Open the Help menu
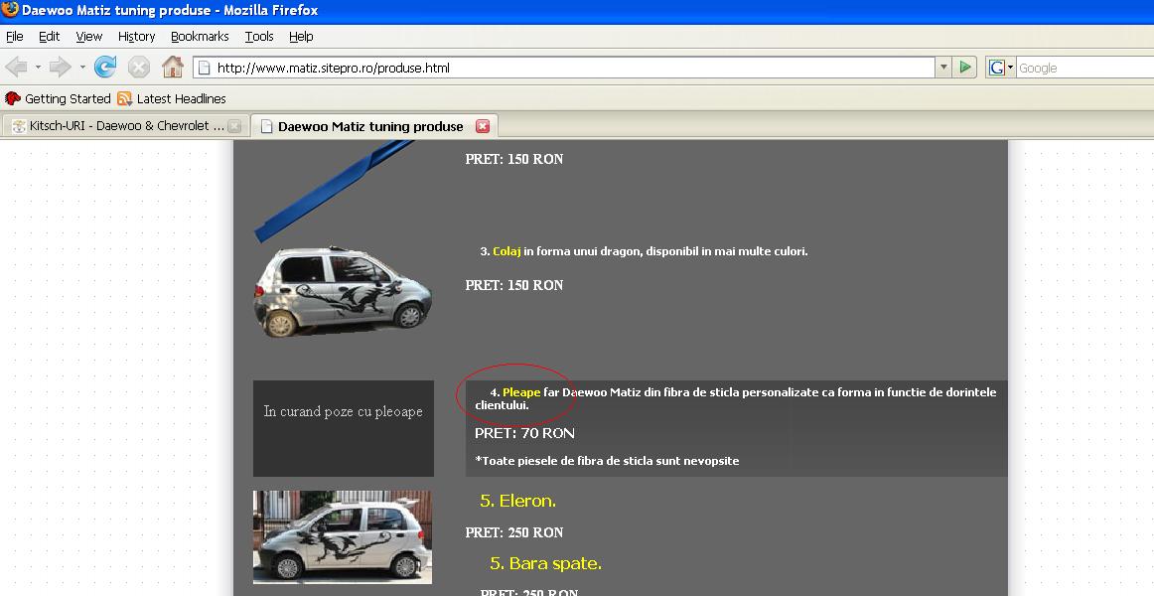The width and height of the screenshot is (1154, 596). point(301,36)
